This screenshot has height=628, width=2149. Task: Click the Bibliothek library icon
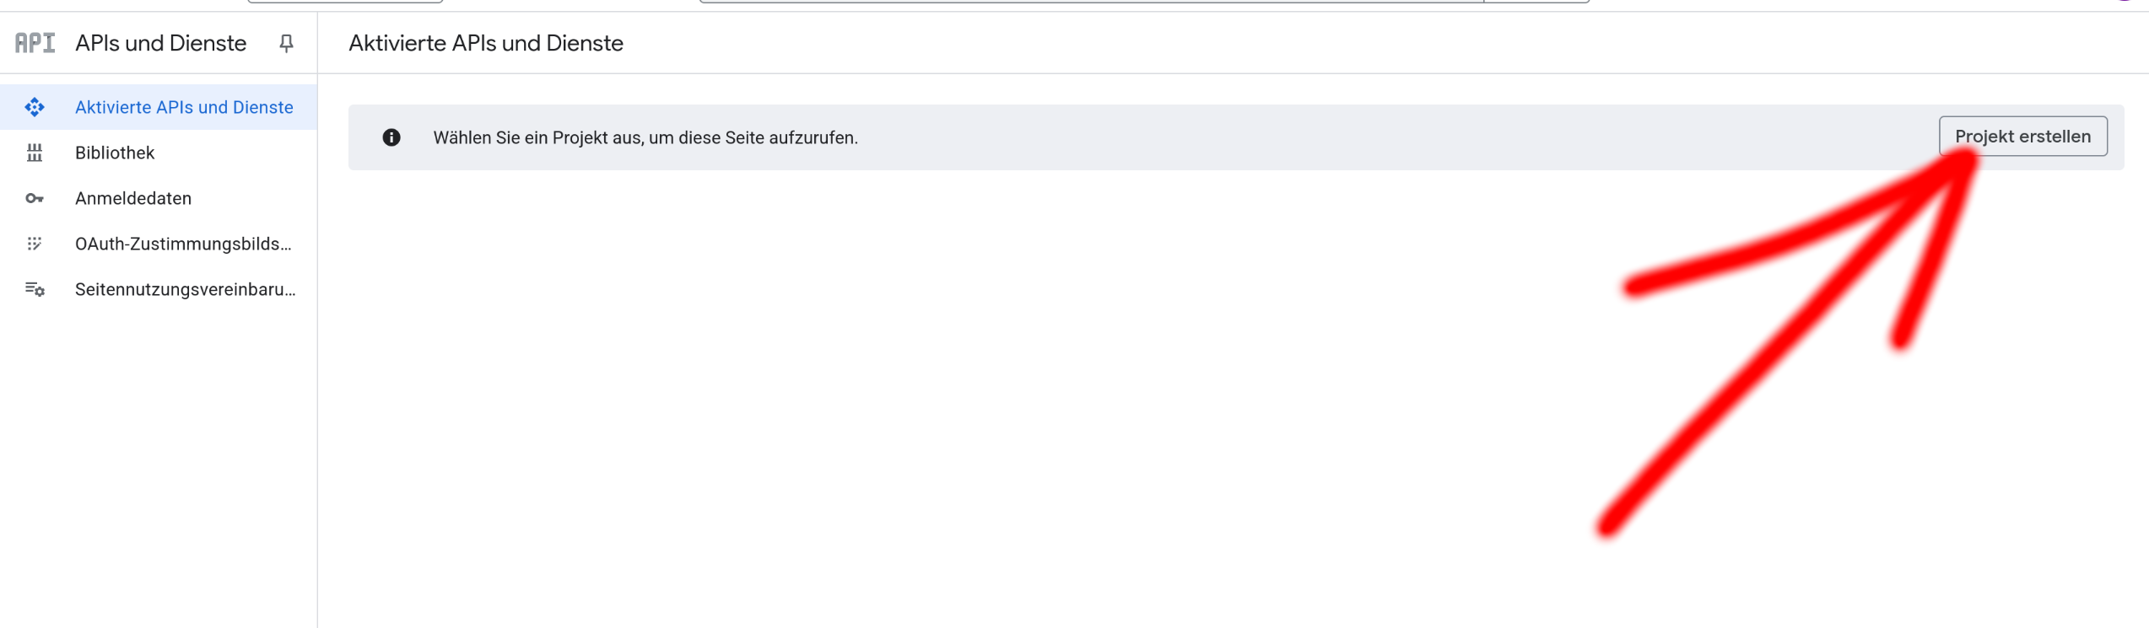click(35, 153)
